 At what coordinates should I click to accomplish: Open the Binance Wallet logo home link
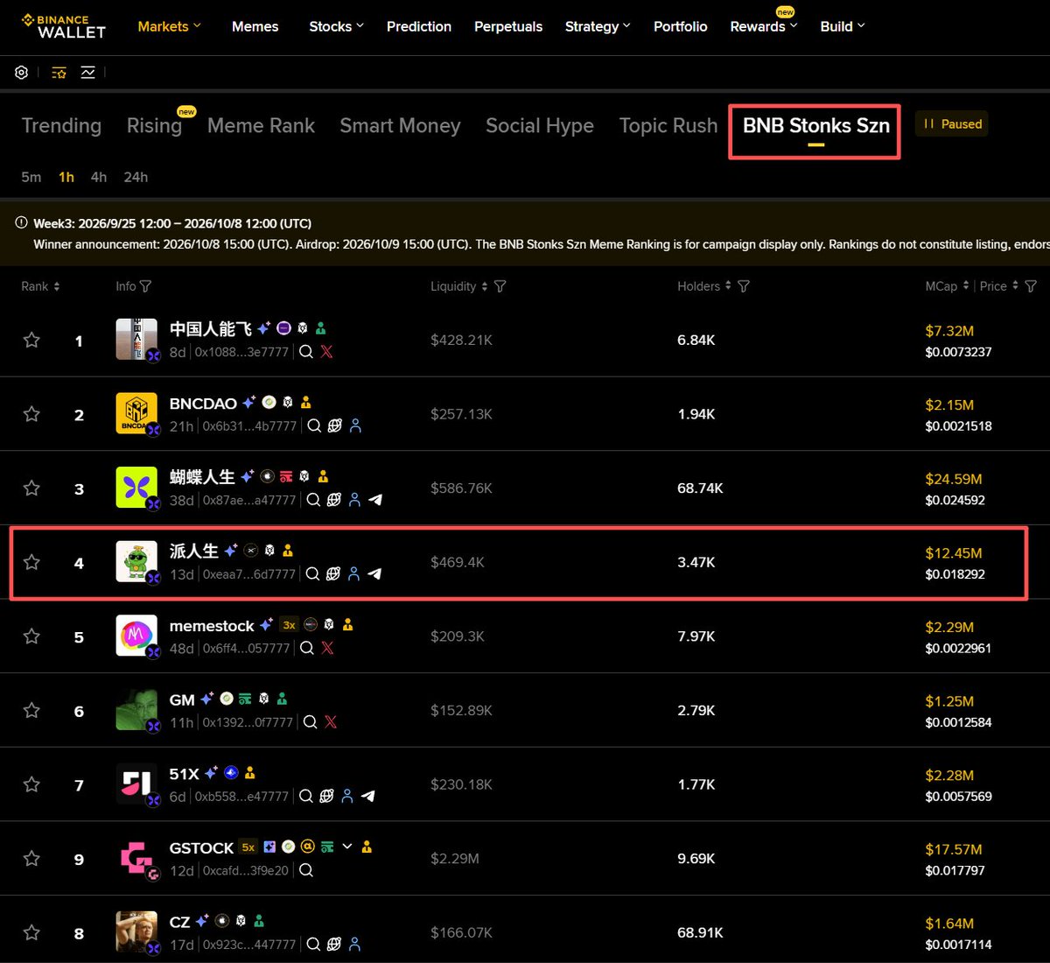click(63, 26)
